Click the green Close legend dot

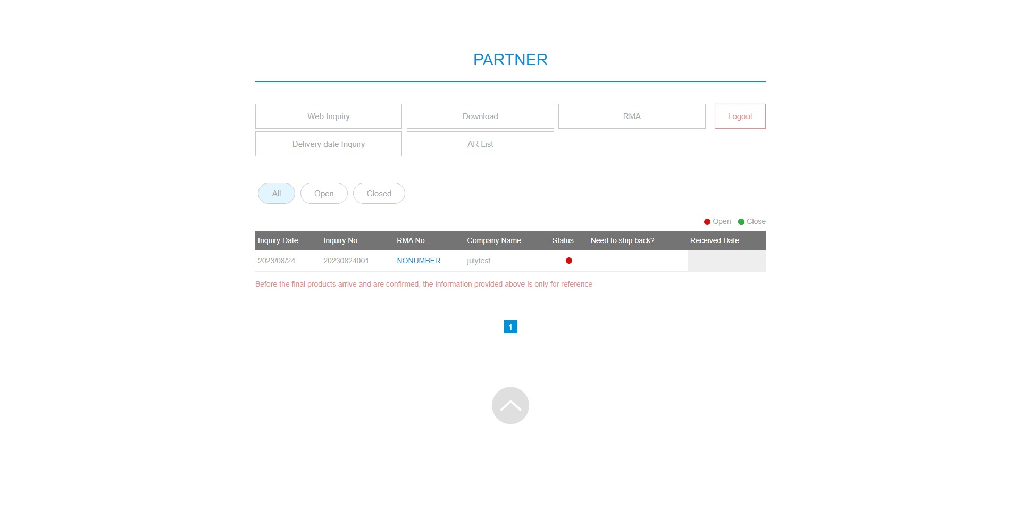(741, 222)
